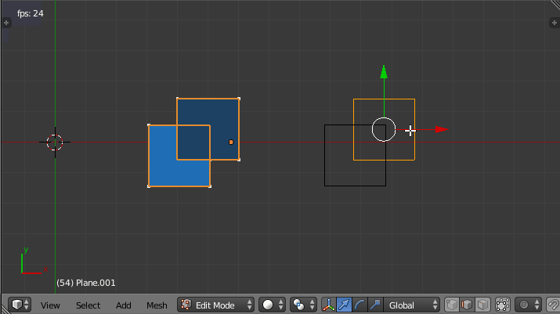Open the Edit Mode interaction mode dropdown
The width and height of the screenshot is (560, 314).
tap(215, 305)
